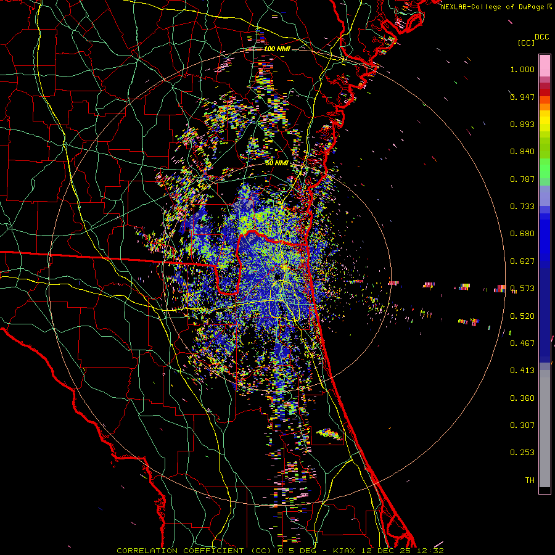
Task: Select the 0.413 legend value
Action: pos(522,371)
